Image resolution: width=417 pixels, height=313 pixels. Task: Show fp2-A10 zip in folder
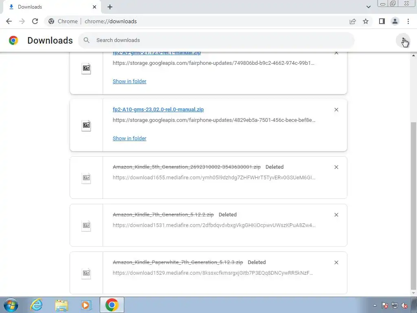[x=129, y=139]
